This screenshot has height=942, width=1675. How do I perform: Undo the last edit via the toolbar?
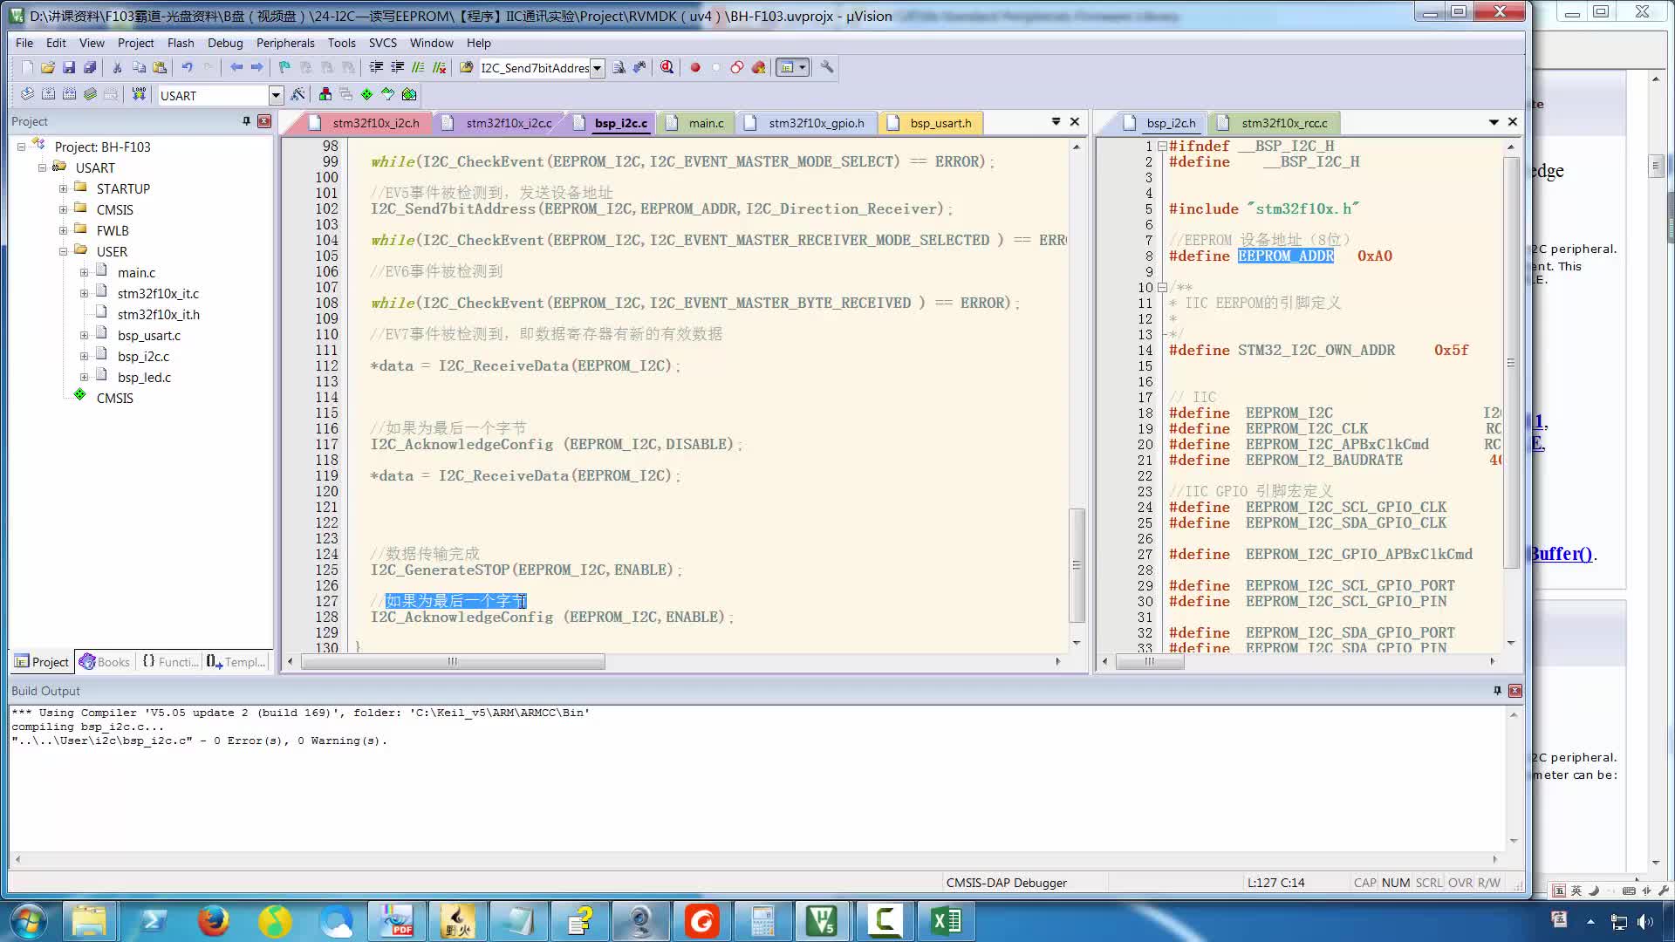pos(187,67)
